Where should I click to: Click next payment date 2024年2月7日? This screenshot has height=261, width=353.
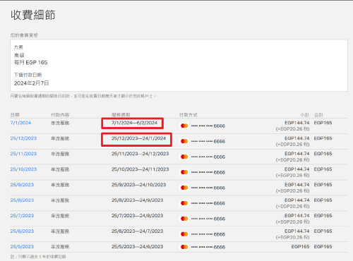31,83
